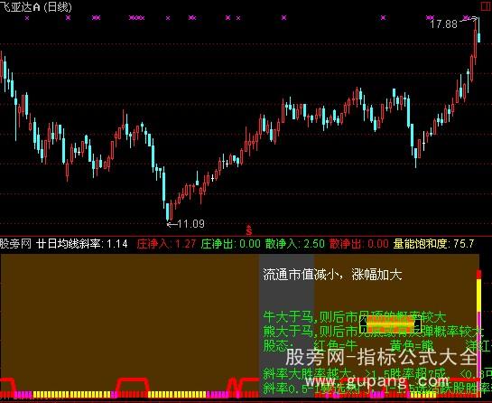The width and height of the screenshot is (492, 403).
Task: Click the 股态 legend line
Action: (377, 345)
